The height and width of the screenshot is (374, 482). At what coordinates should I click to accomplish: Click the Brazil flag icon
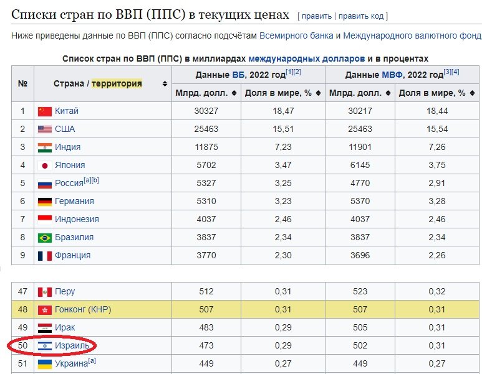coord(44,238)
